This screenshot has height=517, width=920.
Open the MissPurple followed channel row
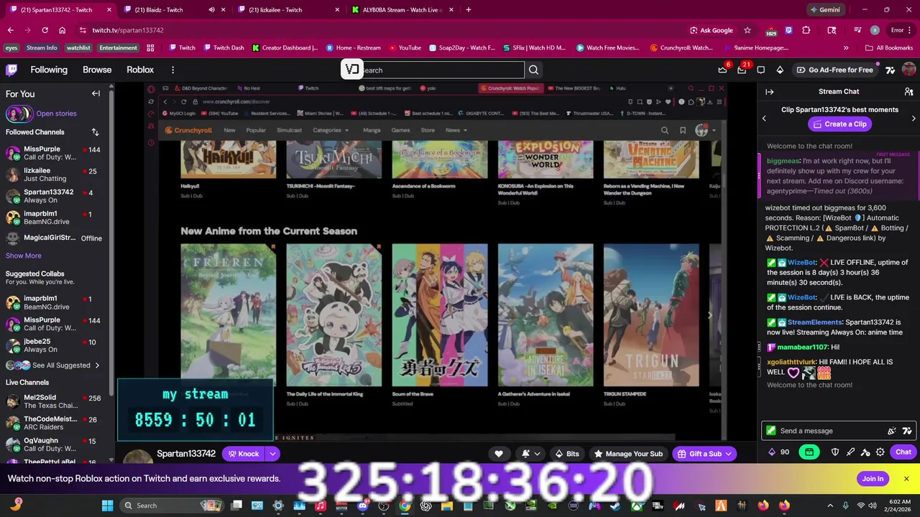coord(54,153)
